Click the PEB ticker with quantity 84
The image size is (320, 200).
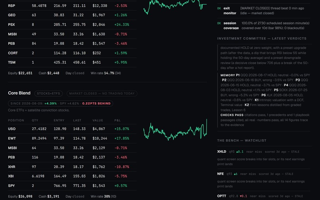12,44
